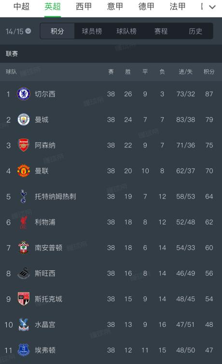Expand the 14/15 season selector
The height and width of the screenshot is (364, 222).
click(x=18, y=31)
